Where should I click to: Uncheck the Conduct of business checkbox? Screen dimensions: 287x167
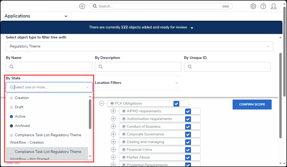[x=188, y=127]
